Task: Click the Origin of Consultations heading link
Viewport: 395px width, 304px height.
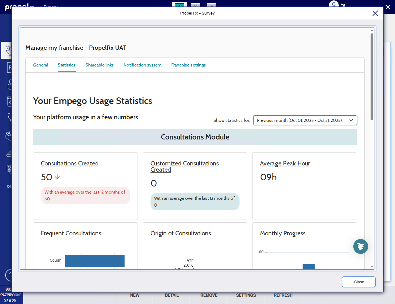Action: (181, 233)
